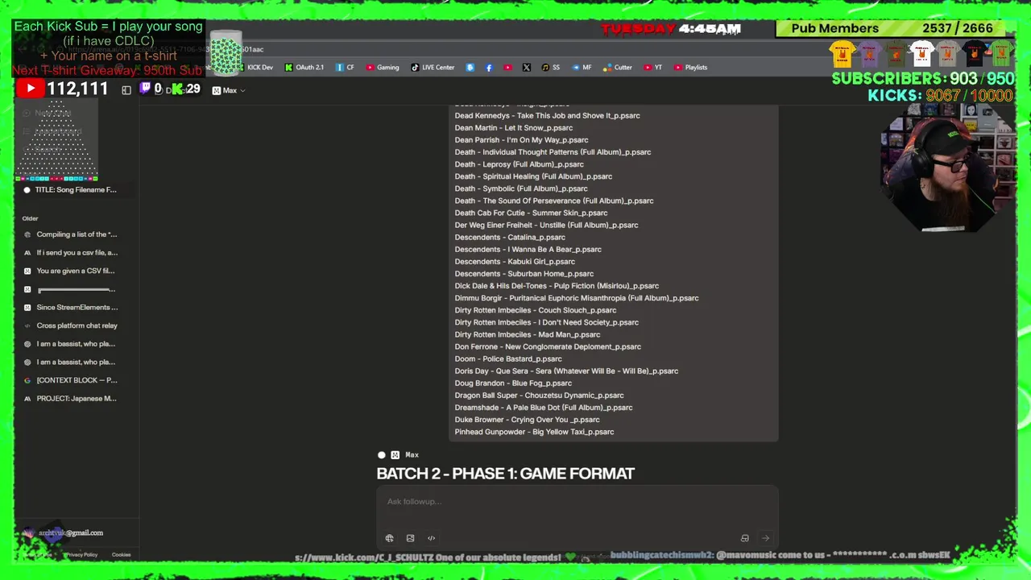Viewport: 1031px width, 580px height.
Task: Click 'Dead Kennedys - Take This Job' line
Action: click(x=547, y=116)
